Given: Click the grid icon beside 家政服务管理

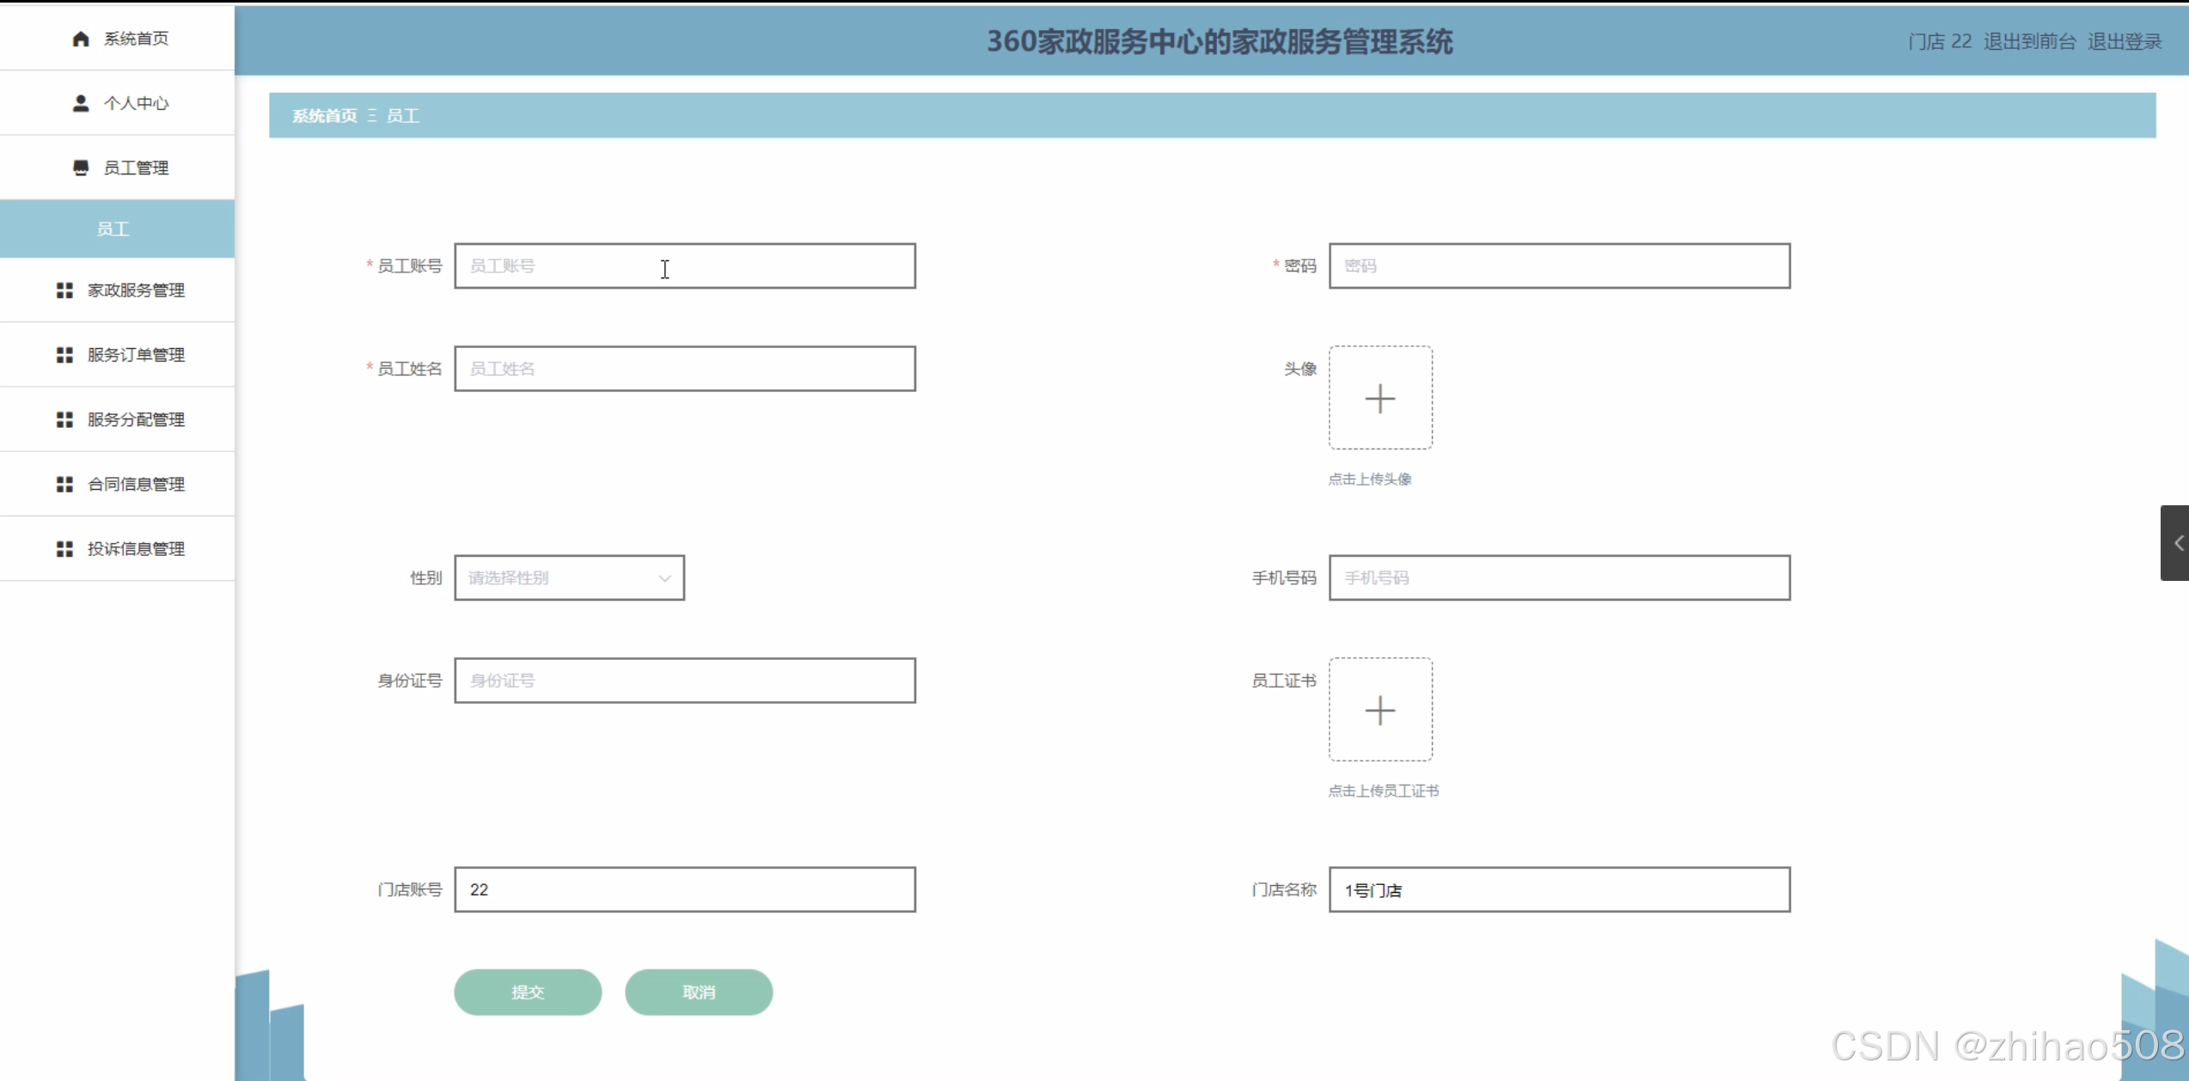Looking at the screenshot, I should [64, 290].
